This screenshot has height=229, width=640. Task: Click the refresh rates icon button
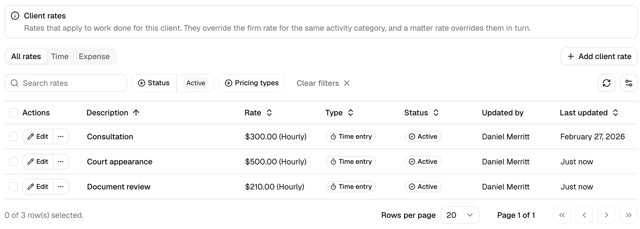[606, 83]
